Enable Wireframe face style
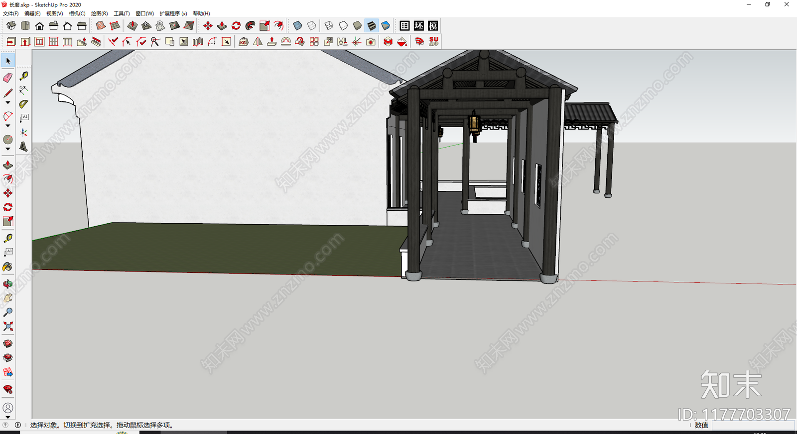797x434 pixels. click(x=329, y=26)
